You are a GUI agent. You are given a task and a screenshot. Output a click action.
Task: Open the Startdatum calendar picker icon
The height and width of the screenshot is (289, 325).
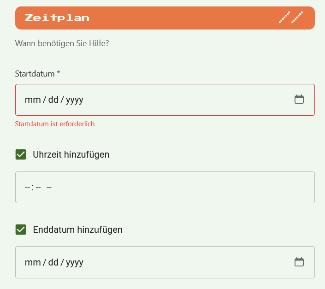pos(299,99)
